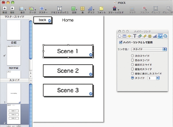This screenshot has height=127, width=173.
Task: Insert a 表 table from toolbar
Action: (x=82, y=10)
